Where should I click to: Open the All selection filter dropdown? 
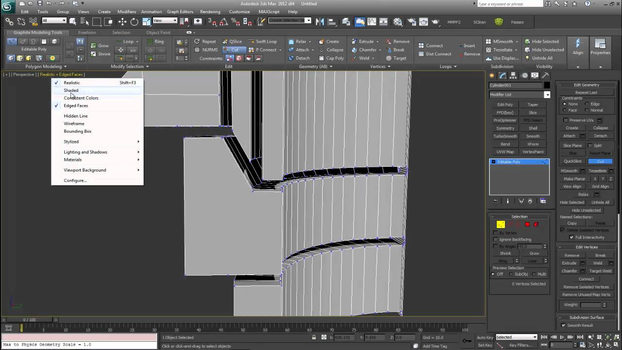[x=54, y=20]
